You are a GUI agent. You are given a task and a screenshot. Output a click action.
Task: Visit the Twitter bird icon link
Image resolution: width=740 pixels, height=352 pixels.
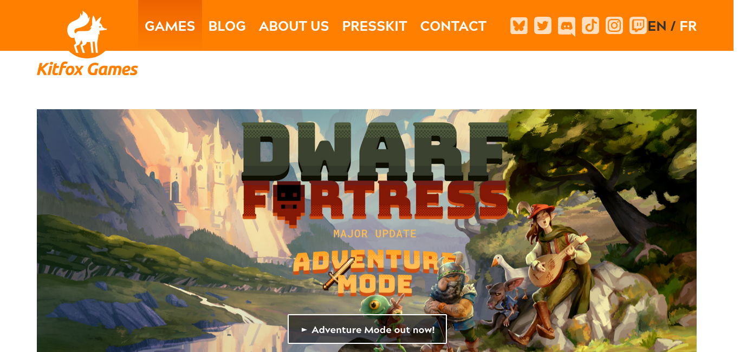click(543, 25)
